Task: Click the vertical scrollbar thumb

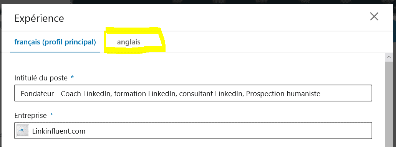Action: (x=389, y=104)
